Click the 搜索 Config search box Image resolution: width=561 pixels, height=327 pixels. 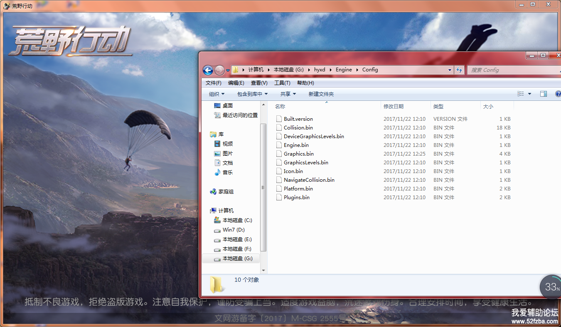[513, 70]
